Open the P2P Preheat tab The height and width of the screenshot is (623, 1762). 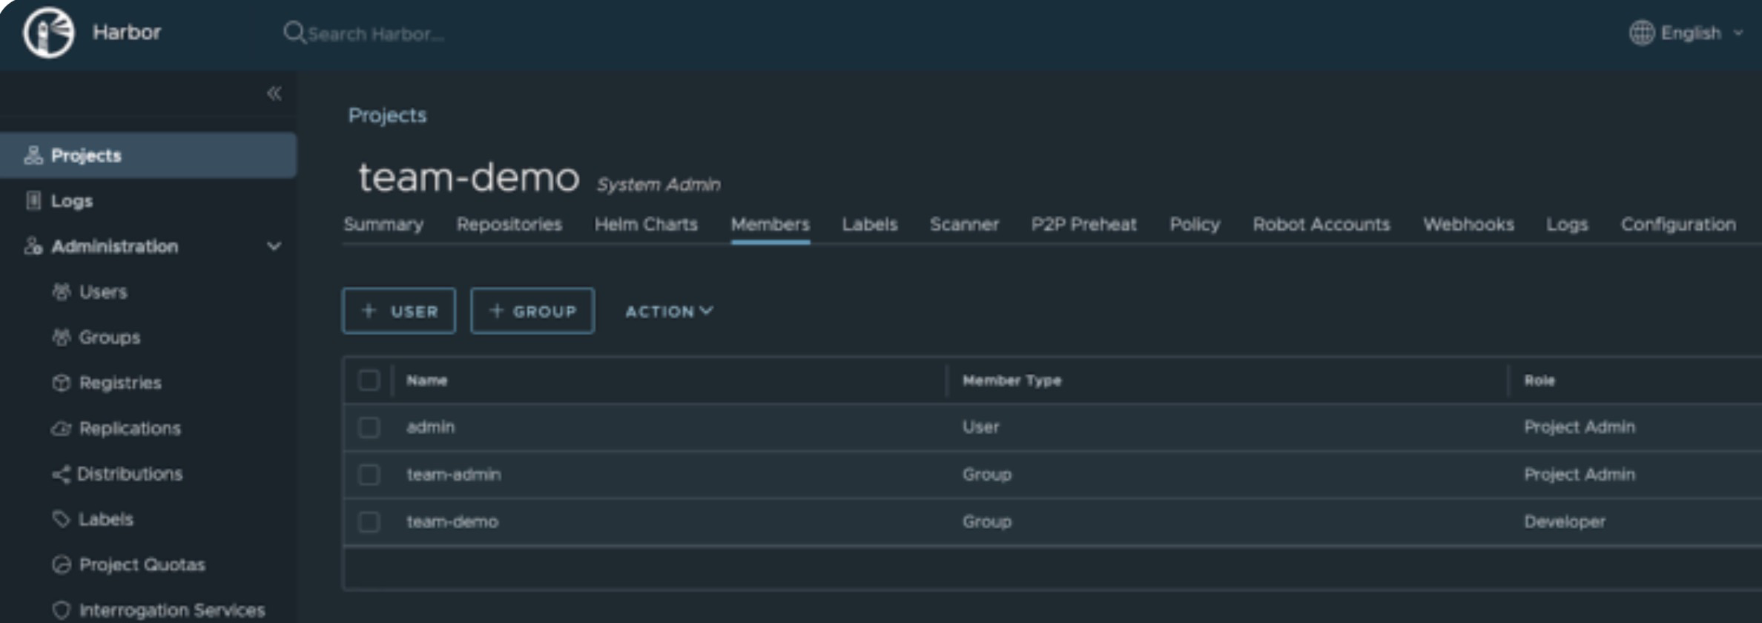click(x=1083, y=224)
